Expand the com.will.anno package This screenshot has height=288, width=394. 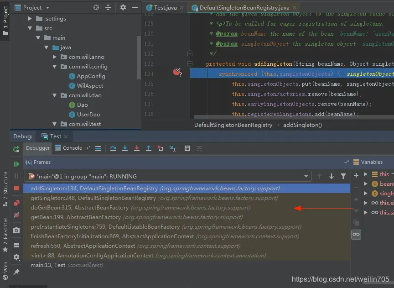pyautogui.click(x=55, y=57)
